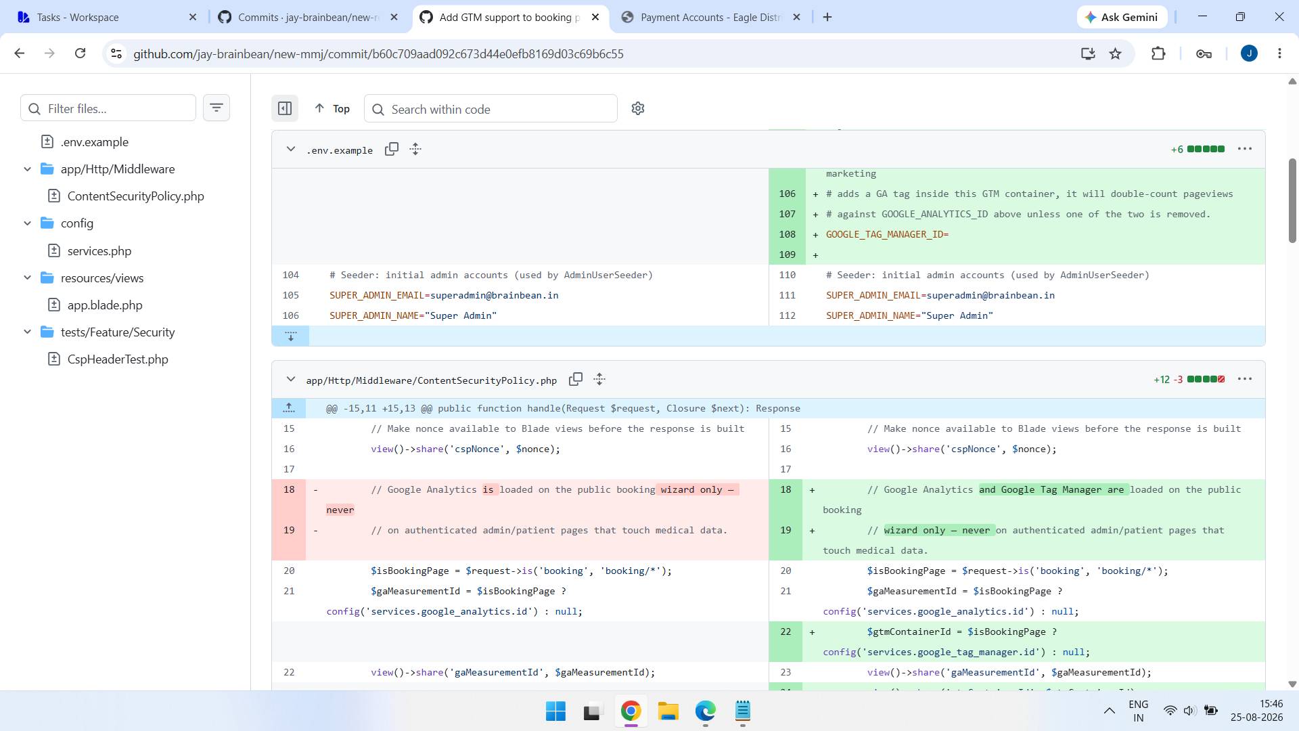This screenshot has width=1299, height=731.
Task: Open File Explorer from the taskbar
Action: 668,711
